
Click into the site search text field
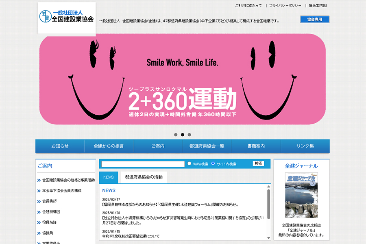pyautogui.click(x=143, y=164)
